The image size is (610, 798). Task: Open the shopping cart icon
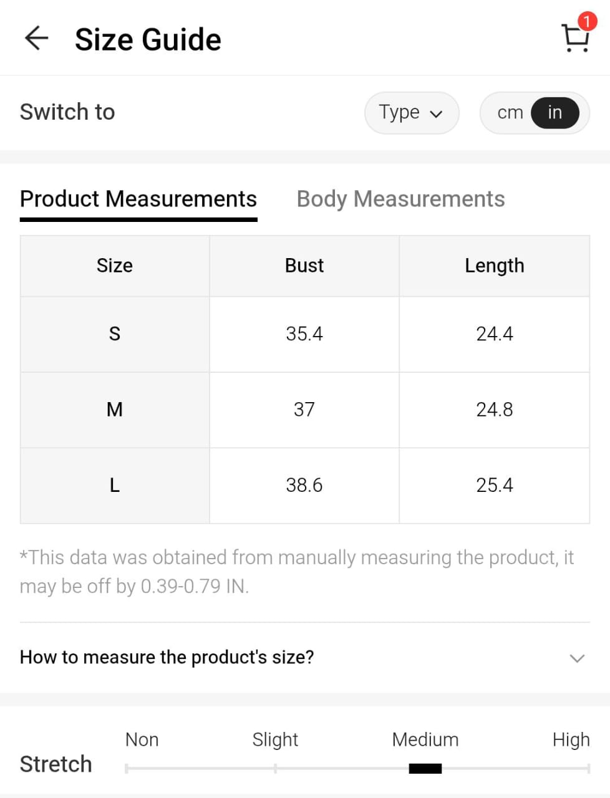click(x=575, y=39)
